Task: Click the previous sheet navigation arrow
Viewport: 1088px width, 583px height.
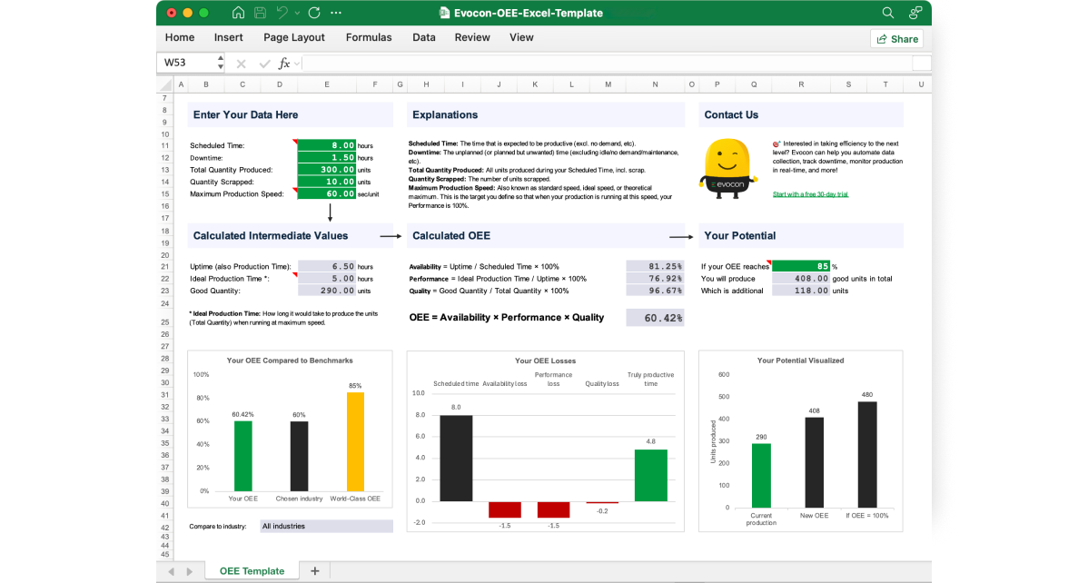Action: click(171, 571)
